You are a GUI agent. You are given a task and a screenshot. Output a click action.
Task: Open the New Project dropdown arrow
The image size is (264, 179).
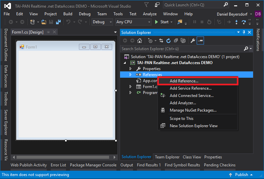click(38, 22)
